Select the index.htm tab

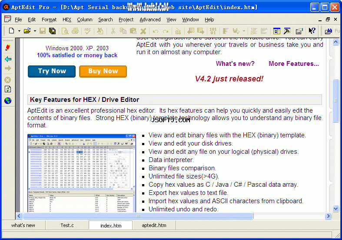tap(110, 225)
